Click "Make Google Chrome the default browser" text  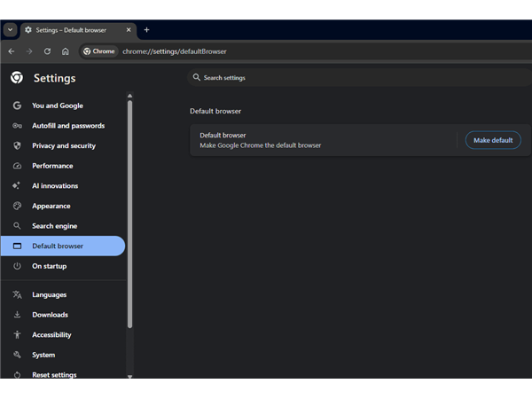tap(260, 145)
